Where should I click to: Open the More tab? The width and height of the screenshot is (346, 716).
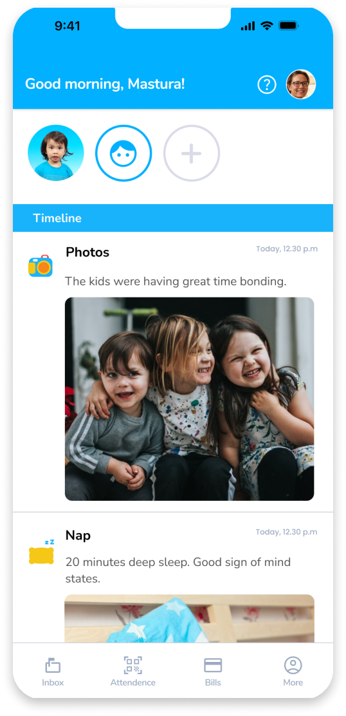(x=293, y=672)
